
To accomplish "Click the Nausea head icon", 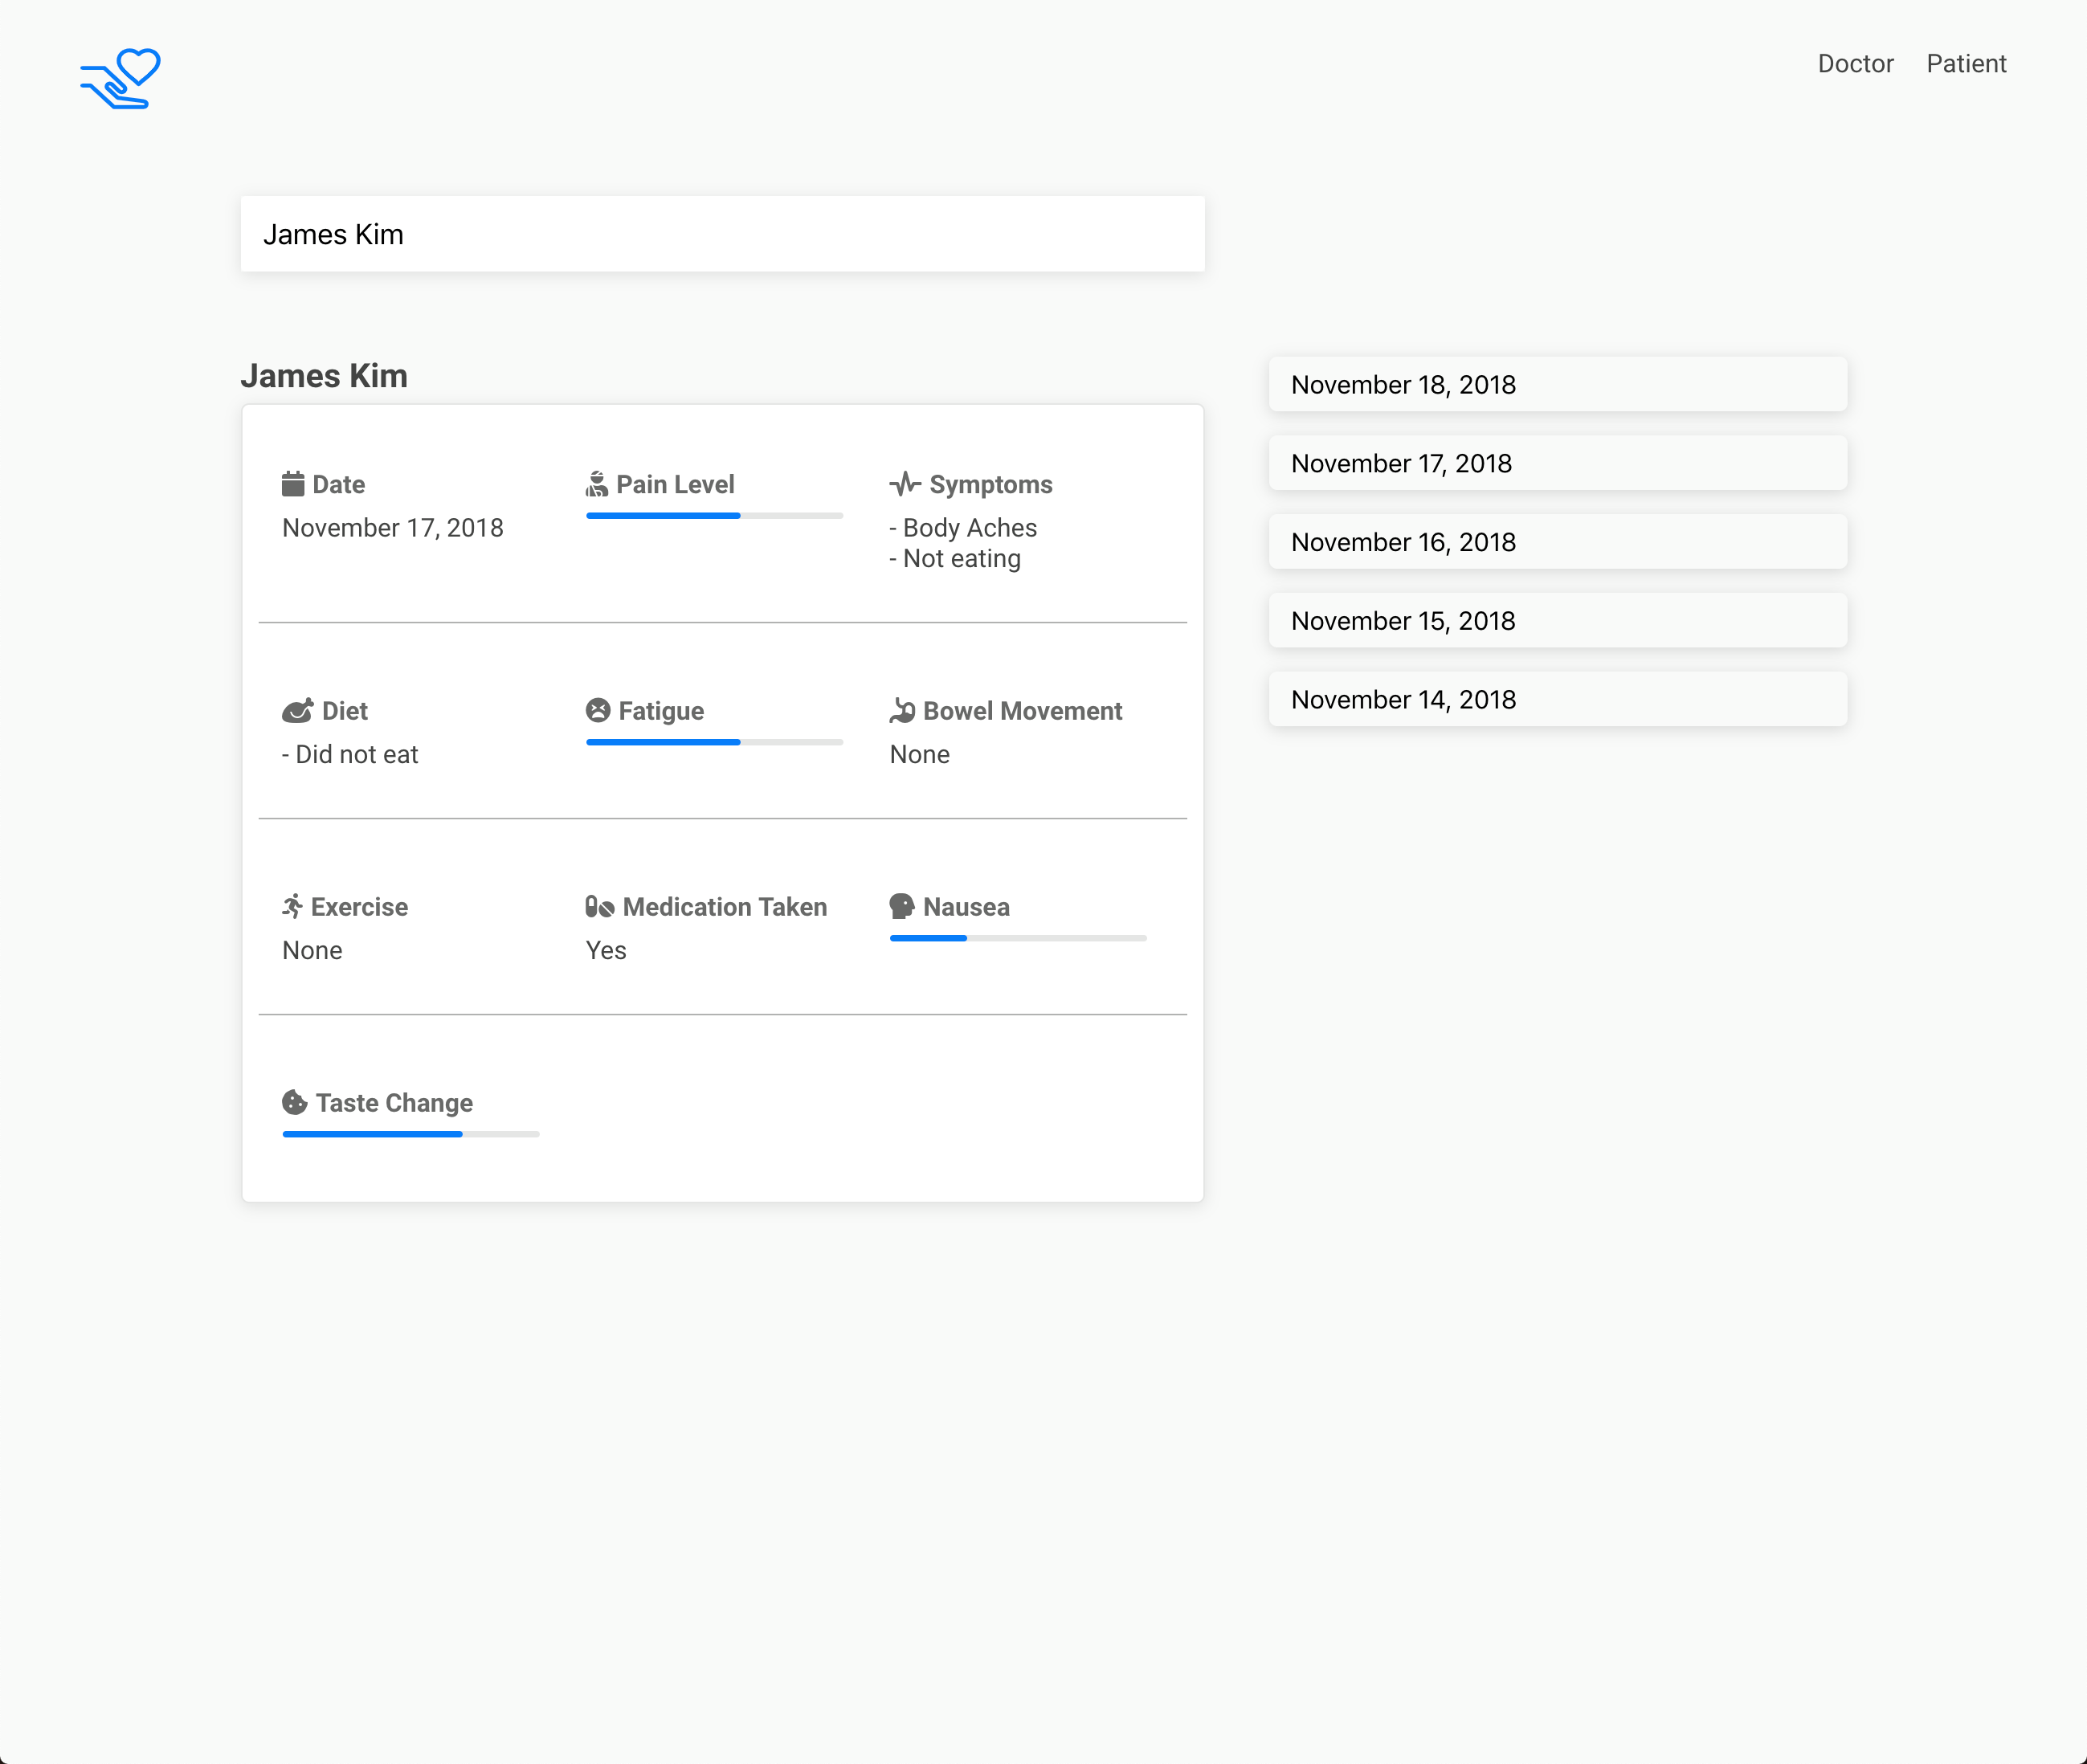I will [902, 907].
